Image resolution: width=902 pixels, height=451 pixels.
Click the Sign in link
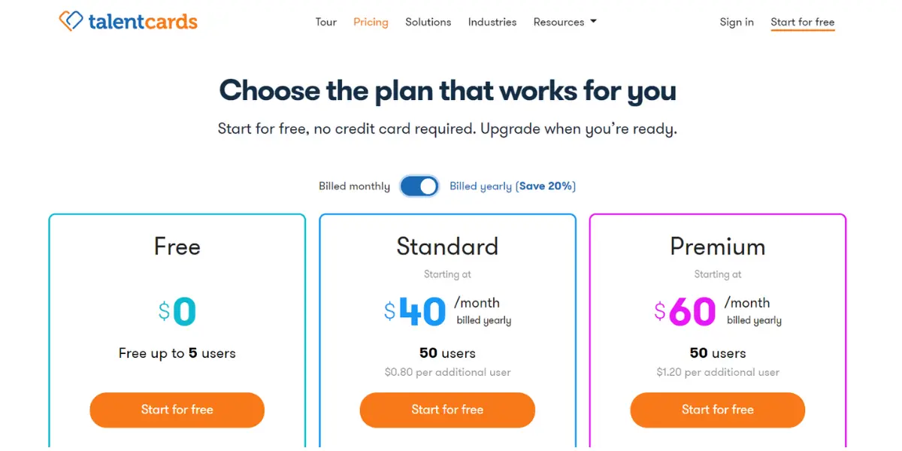737,22
